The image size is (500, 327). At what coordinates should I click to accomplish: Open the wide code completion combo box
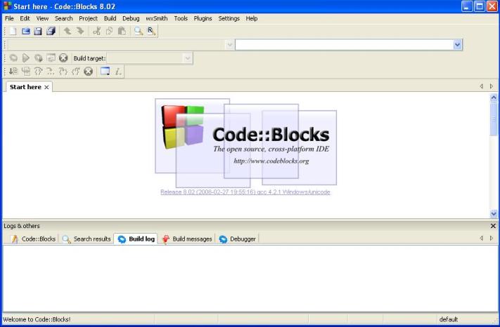(x=458, y=44)
